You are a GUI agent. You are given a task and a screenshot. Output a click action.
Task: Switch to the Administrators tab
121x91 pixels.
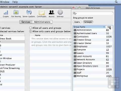tap(42, 22)
